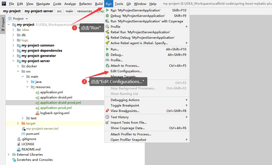The height and width of the screenshot is (165, 272).
Task: Click the Debug 'MyProjectServerApplication' bug icon
Action: pos(107,16)
